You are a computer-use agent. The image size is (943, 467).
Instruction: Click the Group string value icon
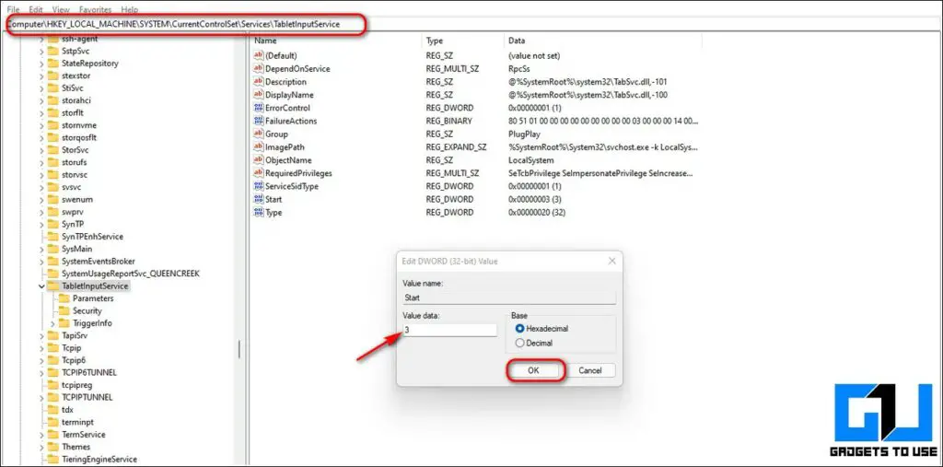tap(259, 134)
